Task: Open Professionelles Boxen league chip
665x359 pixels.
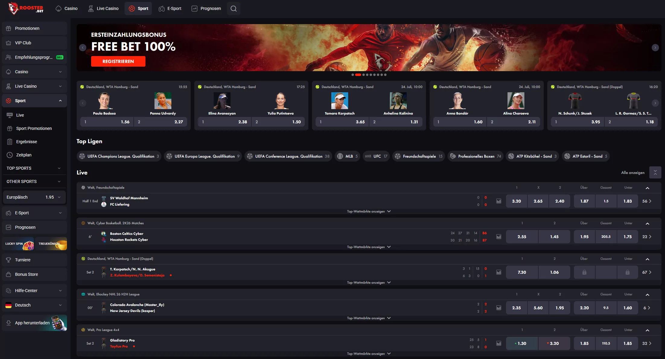Action: [x=475, y=156]
